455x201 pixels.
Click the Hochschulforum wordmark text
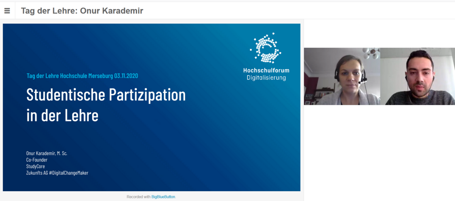tap(266, 70)
